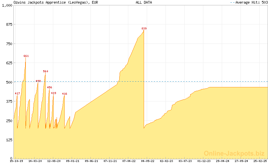Viewport: 268px width, 164px height.
Task: Click the 498 peak value label
Action: pyautogui.click(x=38, y=81)
